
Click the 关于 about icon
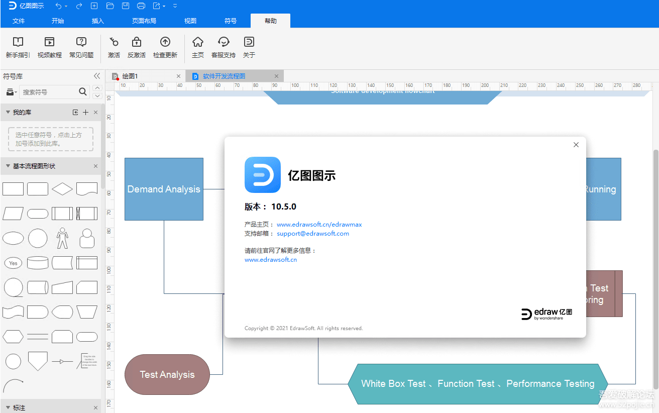[249, 48]
